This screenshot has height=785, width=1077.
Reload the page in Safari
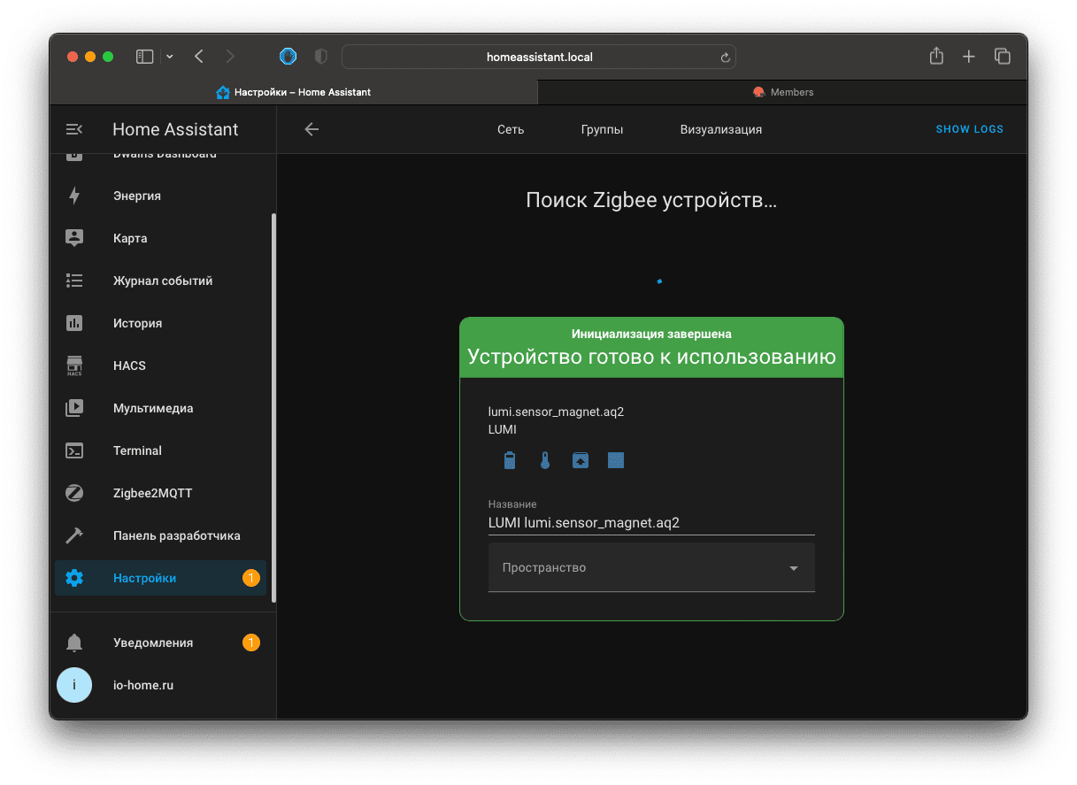point(725,58)
